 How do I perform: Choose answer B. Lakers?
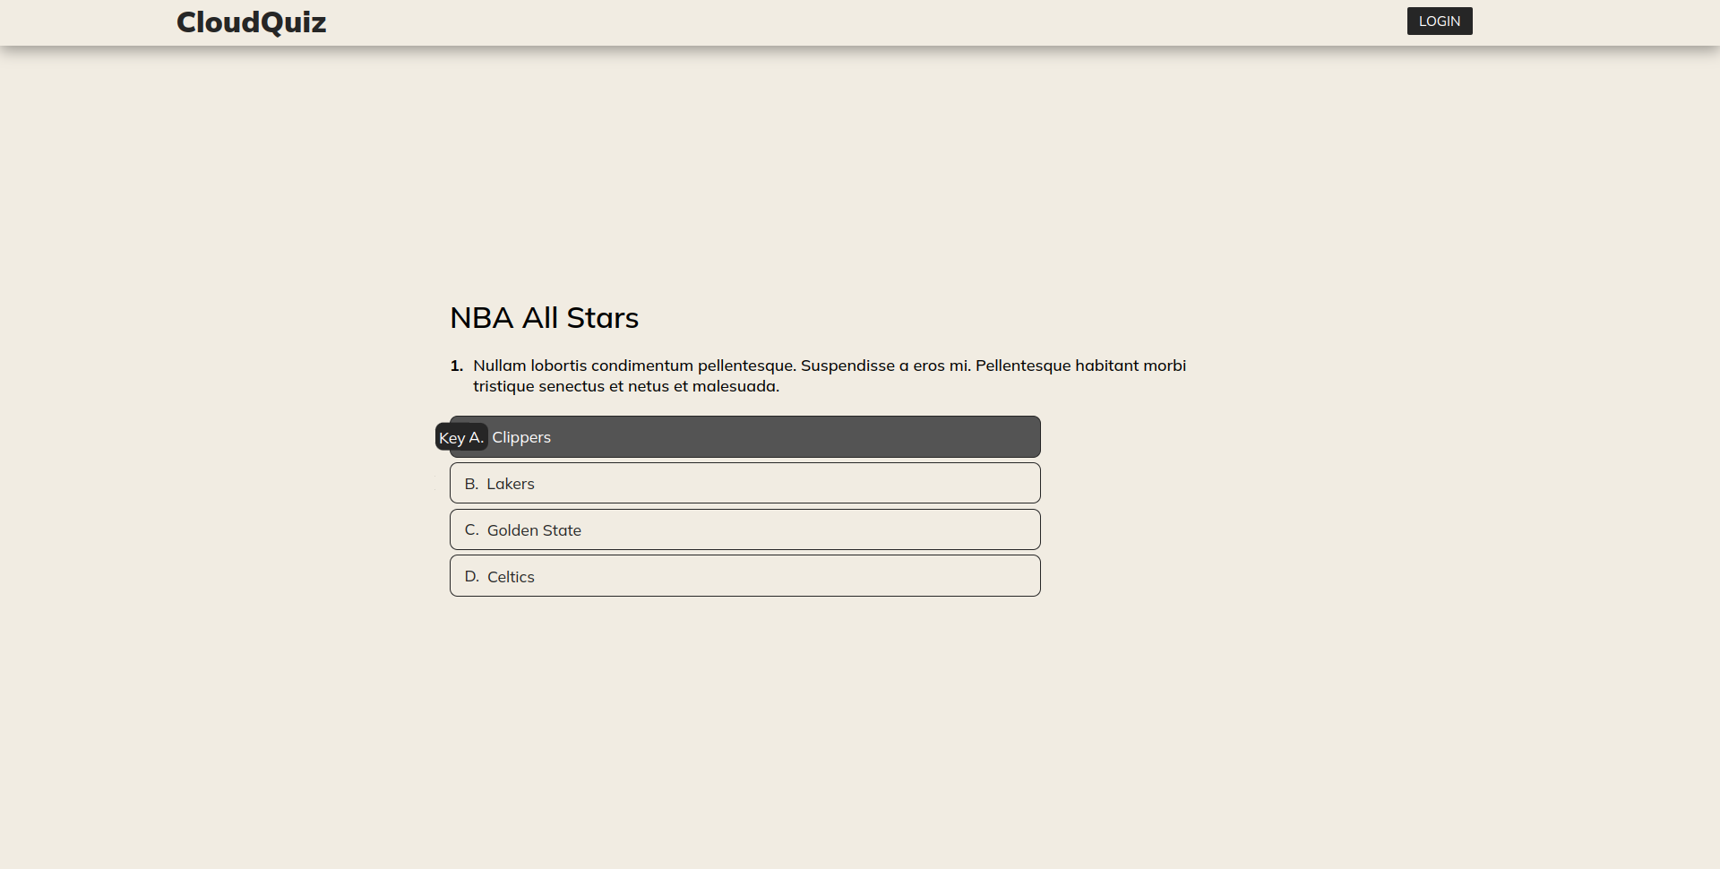[x=744, y=484]
